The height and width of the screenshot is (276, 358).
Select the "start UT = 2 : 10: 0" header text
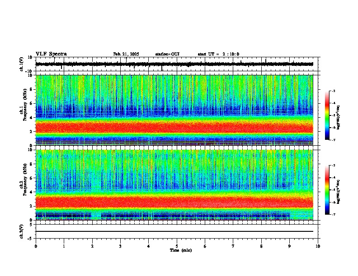(218, 54)
